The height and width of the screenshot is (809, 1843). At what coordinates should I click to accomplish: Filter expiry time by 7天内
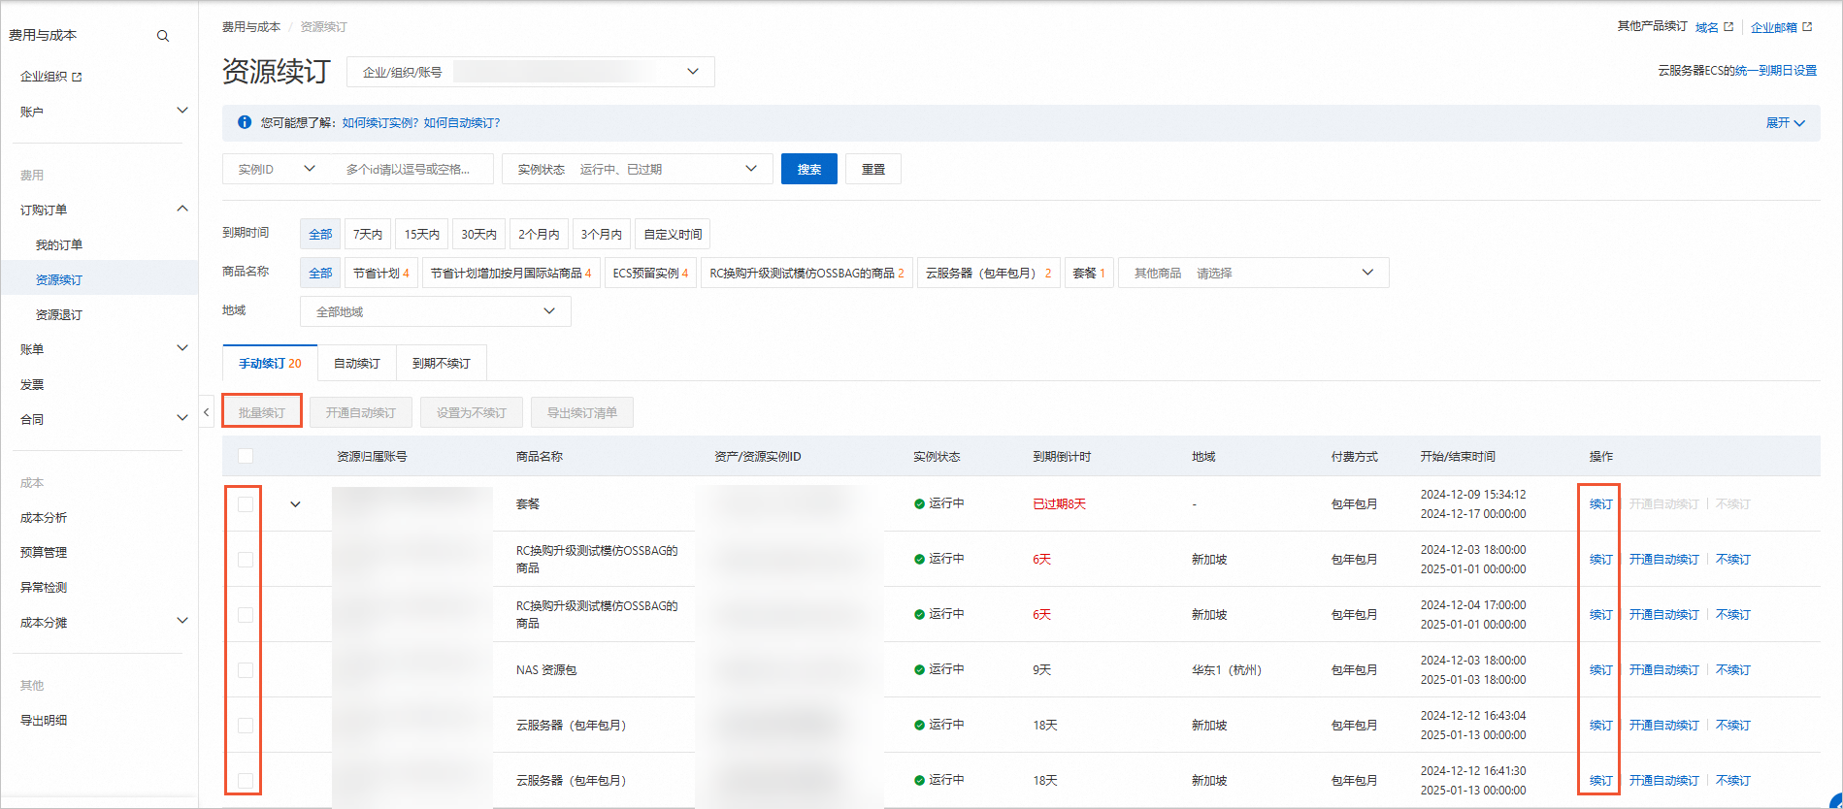point(368,235)
